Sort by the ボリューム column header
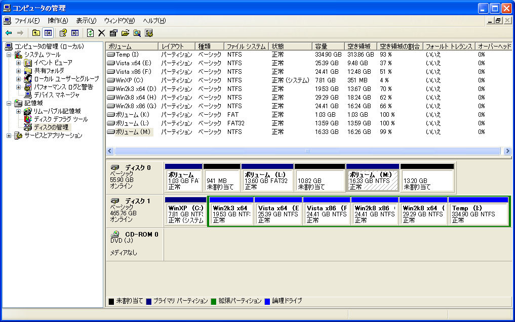515x322 pixels. [132, 47]
